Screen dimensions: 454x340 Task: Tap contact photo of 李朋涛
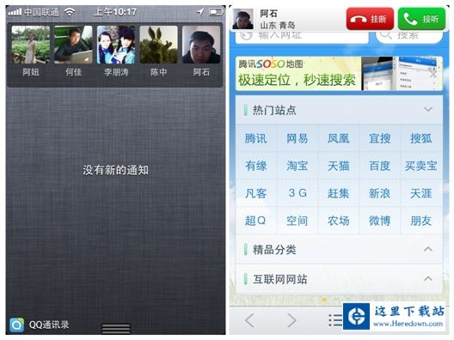point(116,45)
